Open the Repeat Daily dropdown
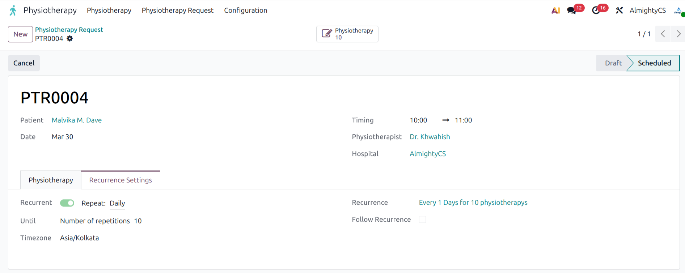This screenshot has height=273, width=685. (117, 203)
